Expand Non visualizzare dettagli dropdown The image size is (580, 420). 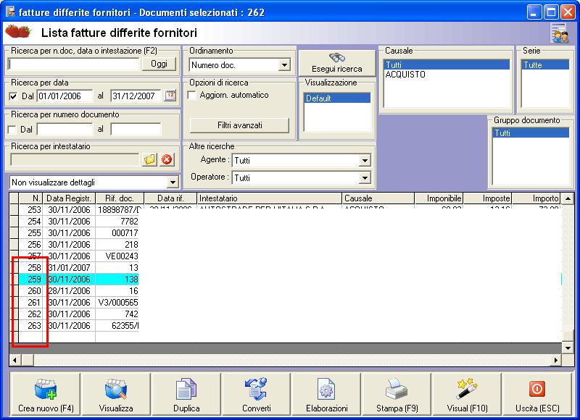click(x=173, y=182)
